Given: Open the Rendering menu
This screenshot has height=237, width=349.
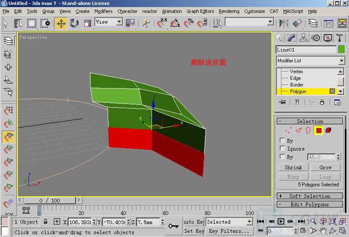Looking at the screenshot, I should 229,11.
